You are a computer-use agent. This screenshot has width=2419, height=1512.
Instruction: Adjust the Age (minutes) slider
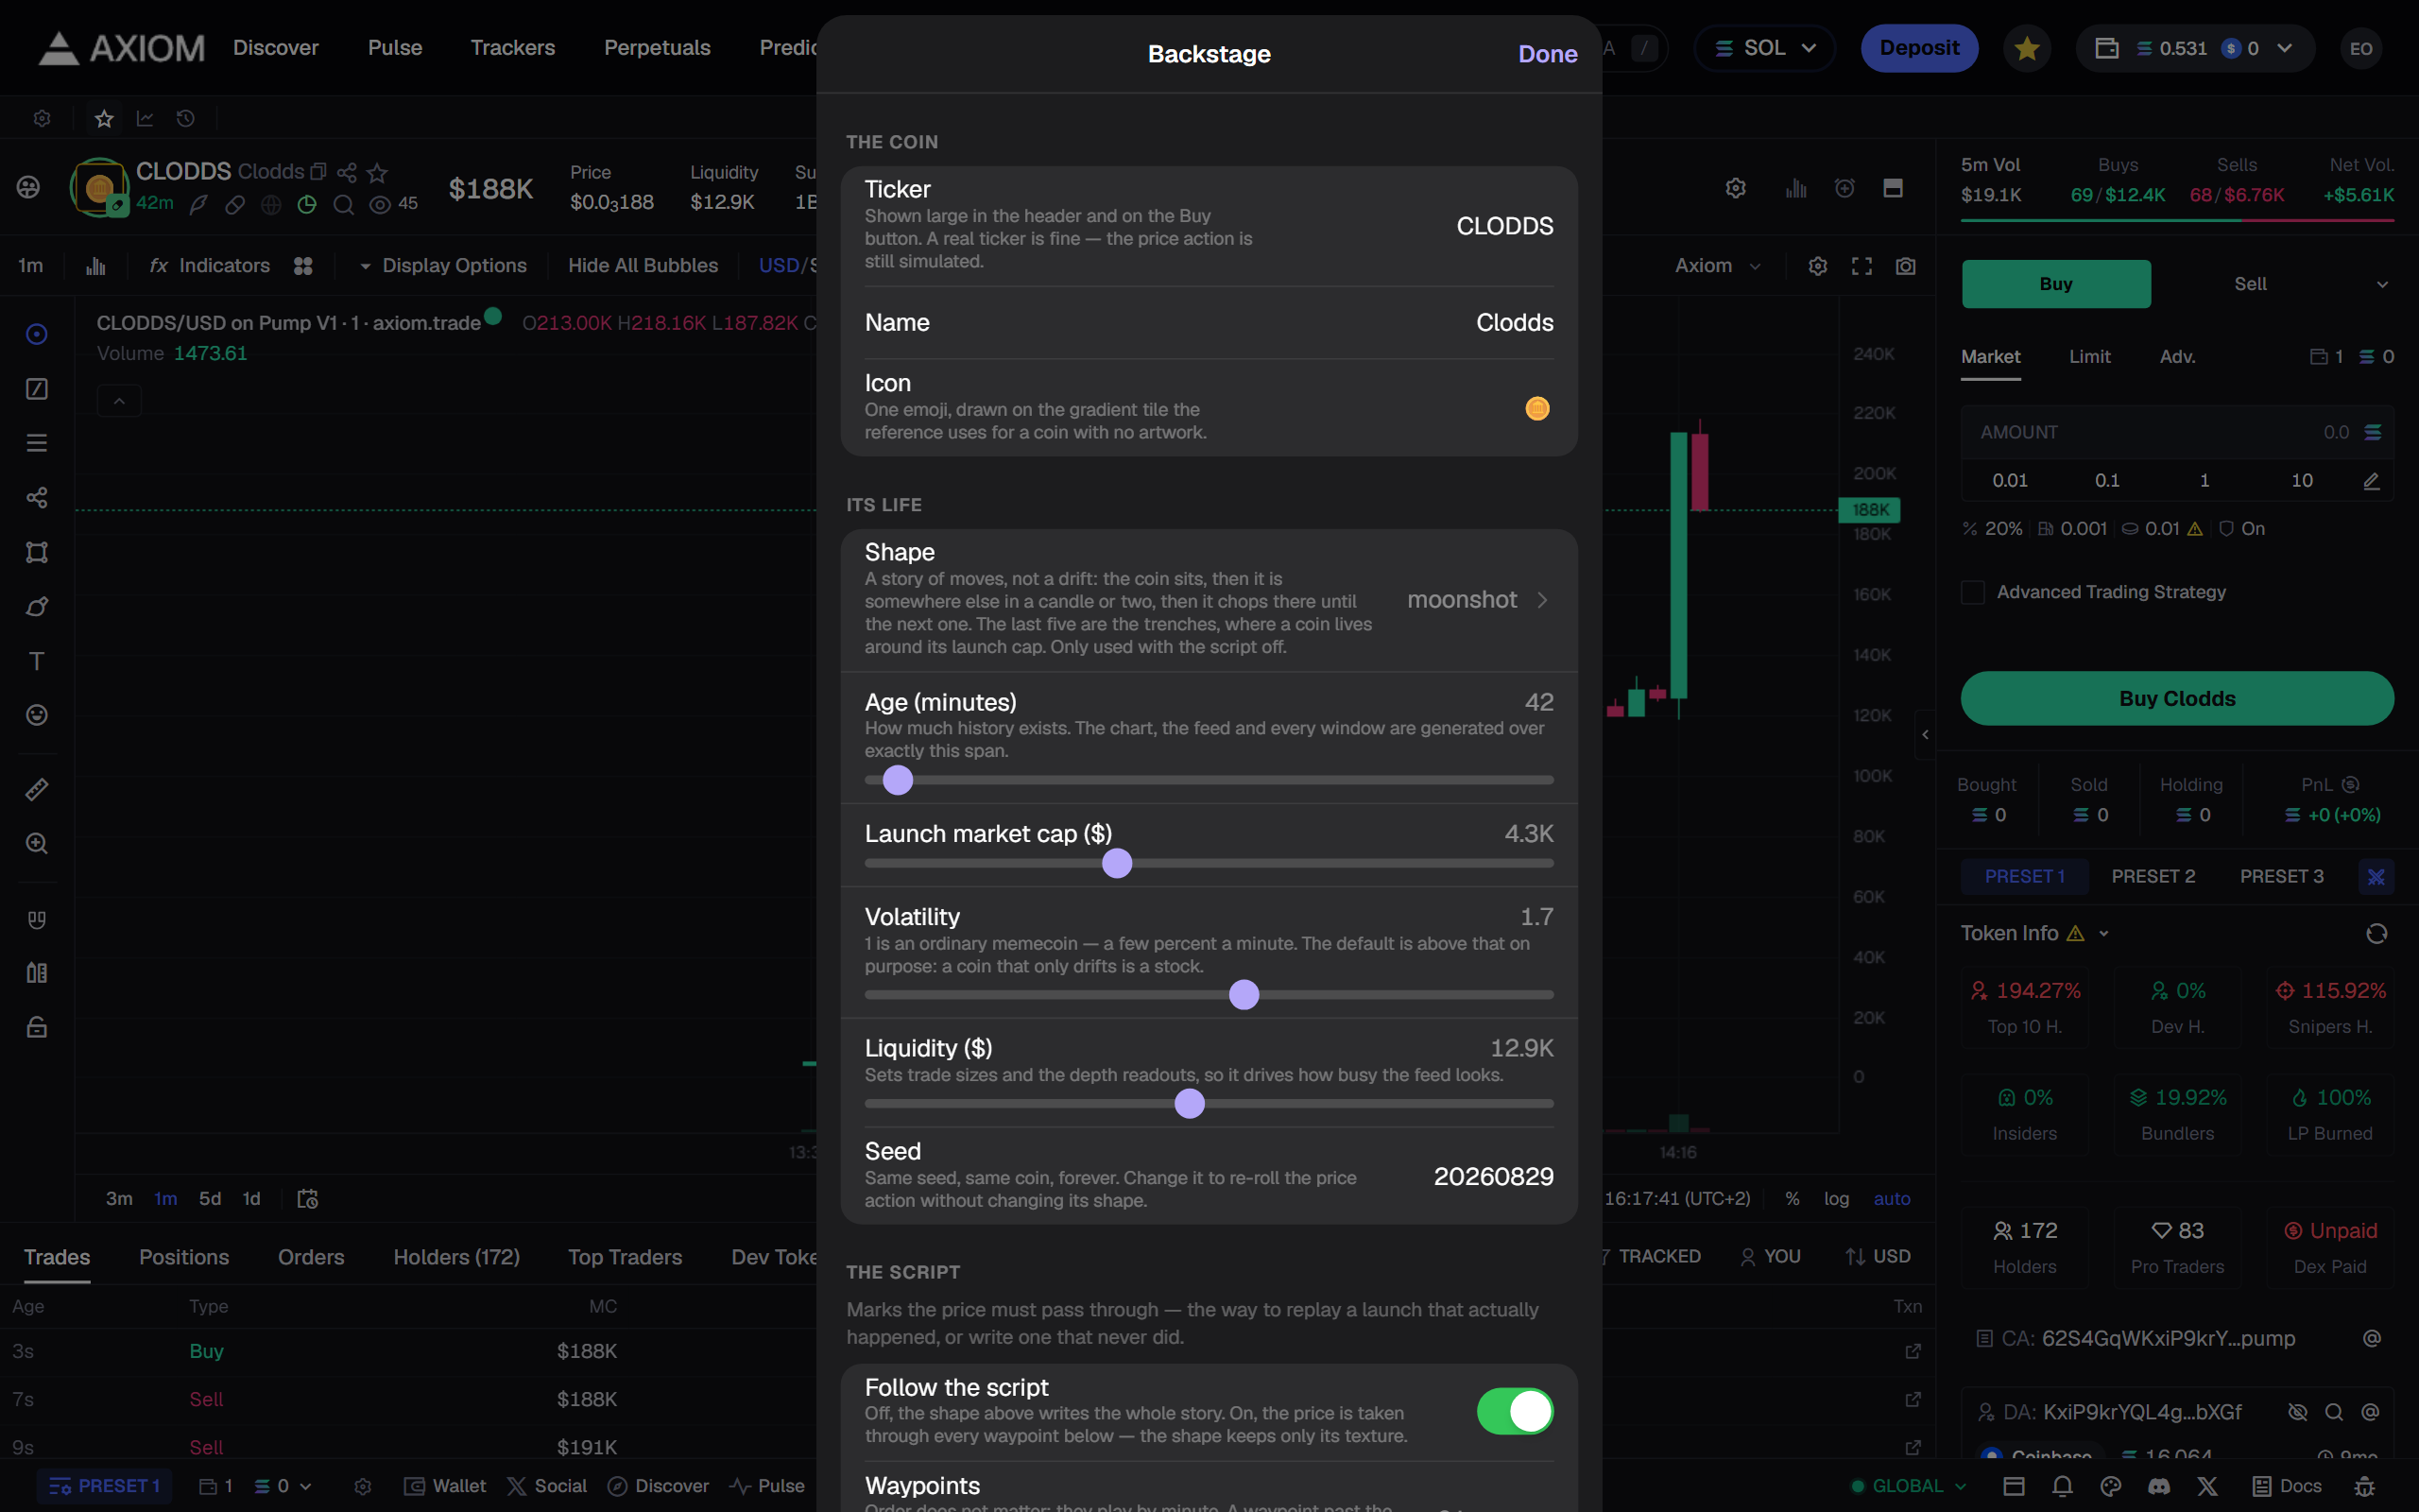(1209, 780)
